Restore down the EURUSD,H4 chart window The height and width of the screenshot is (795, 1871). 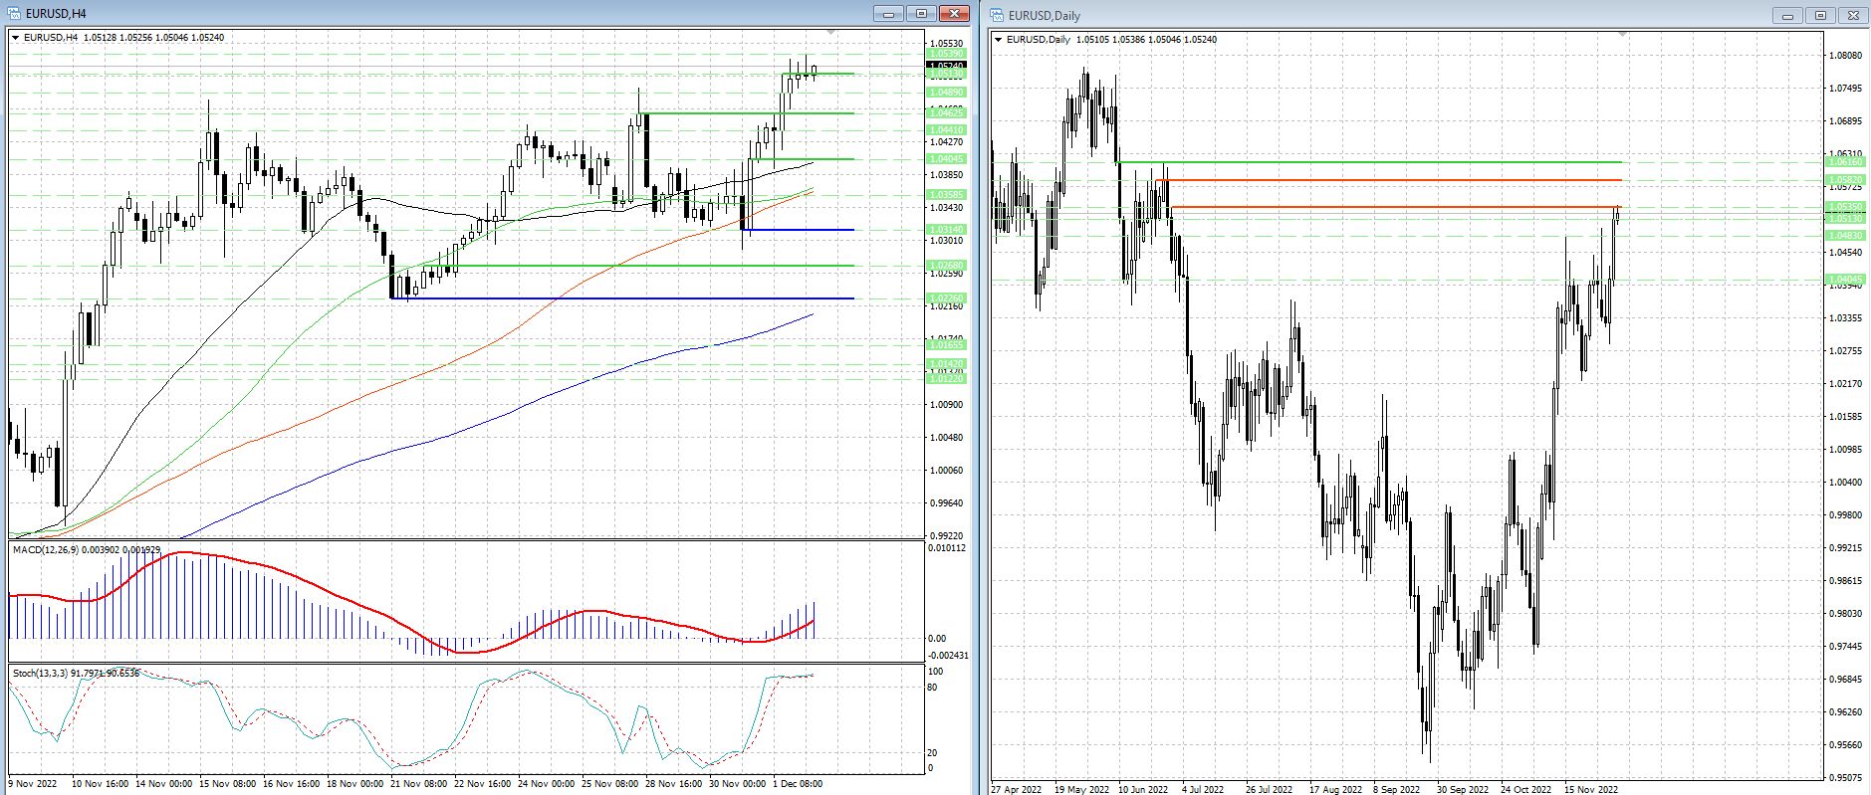pyautogui.click(x=921, y=14)
